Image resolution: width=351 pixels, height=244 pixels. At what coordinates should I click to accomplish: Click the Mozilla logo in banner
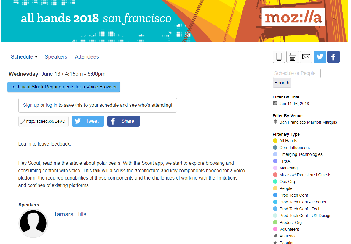pos(293,17)
